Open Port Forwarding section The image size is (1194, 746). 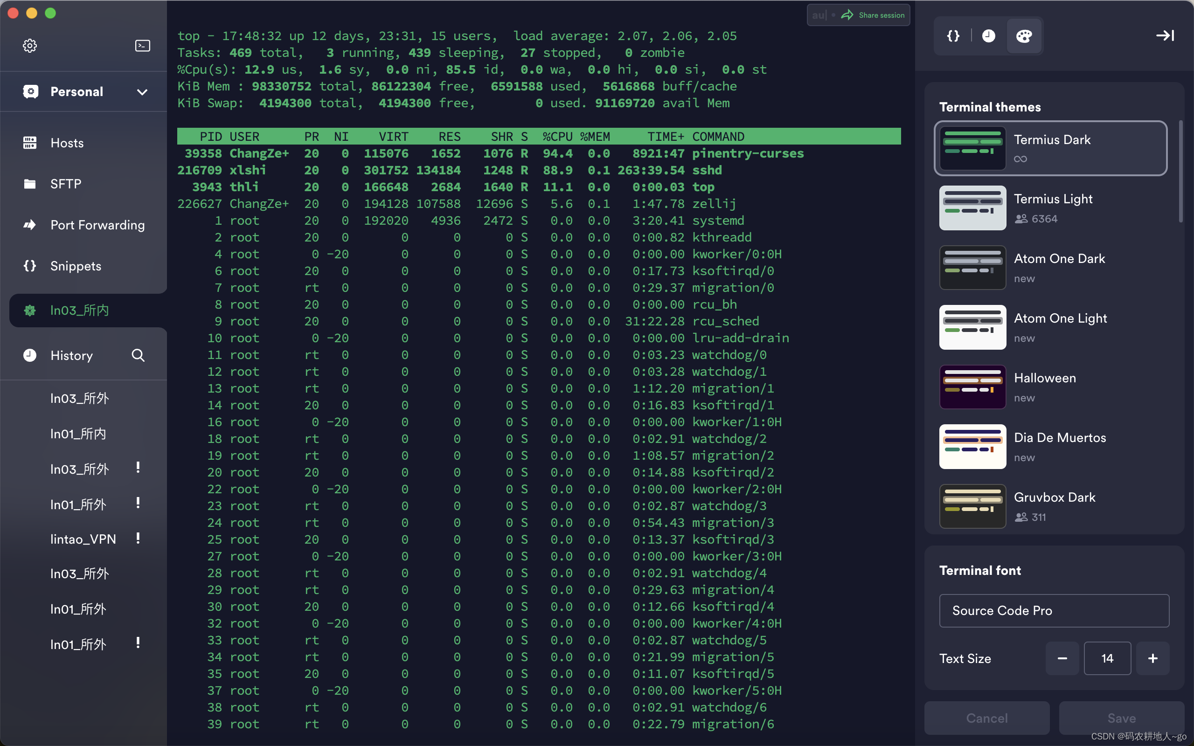[x=97, y=225]
